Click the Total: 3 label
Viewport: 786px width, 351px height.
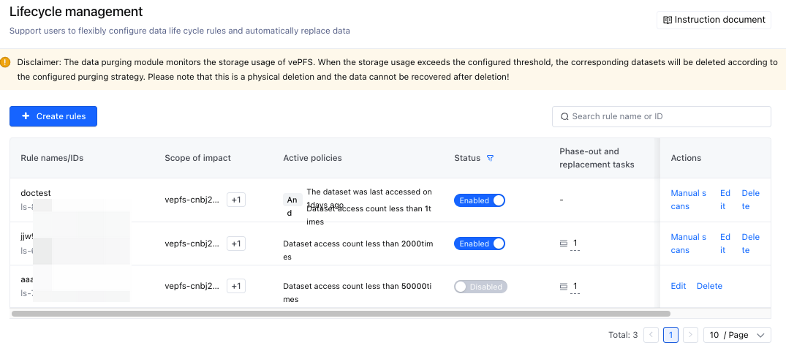click(621, 335)
